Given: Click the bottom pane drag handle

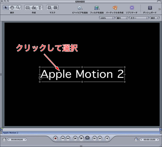Looking at the screenshot, I should 81,146.
